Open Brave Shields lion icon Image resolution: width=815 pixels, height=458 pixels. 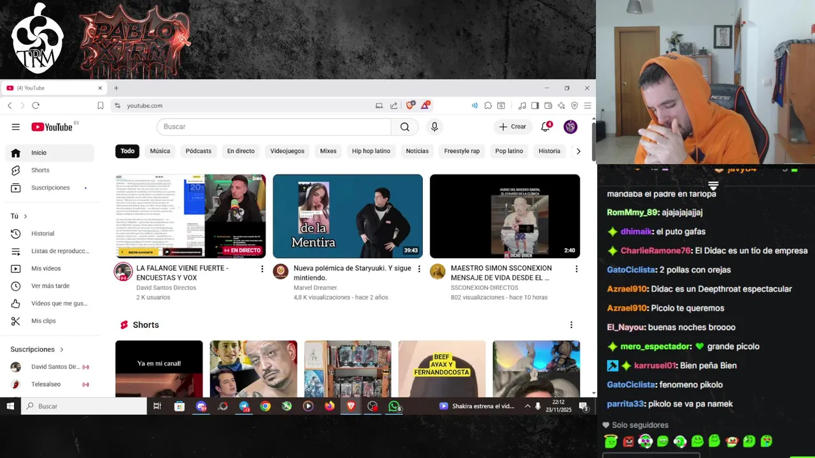click(x=411, y=105)
